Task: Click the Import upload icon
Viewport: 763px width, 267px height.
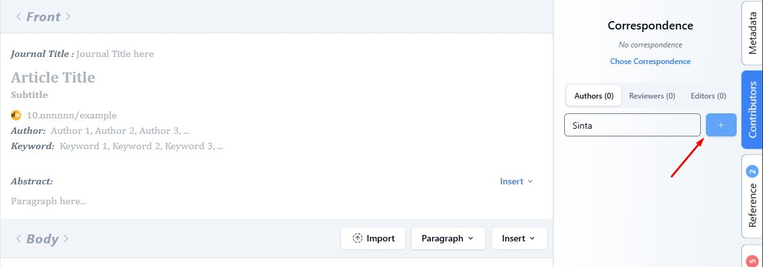Action: pos(358,238)
